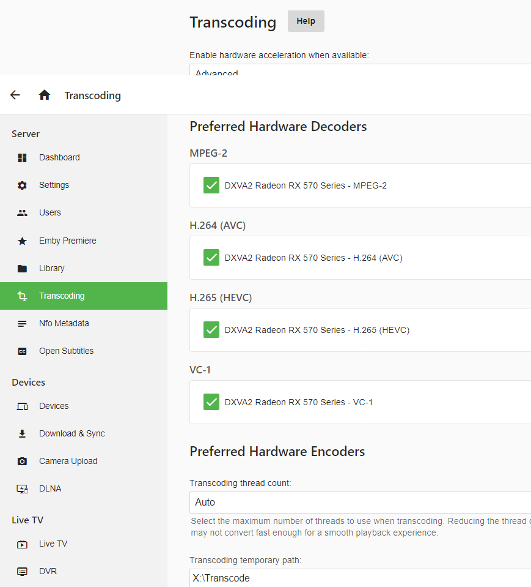Viewport: 531px width, 587px height.
Task: Click the Camera Upload icon
Action: point(23,462)
